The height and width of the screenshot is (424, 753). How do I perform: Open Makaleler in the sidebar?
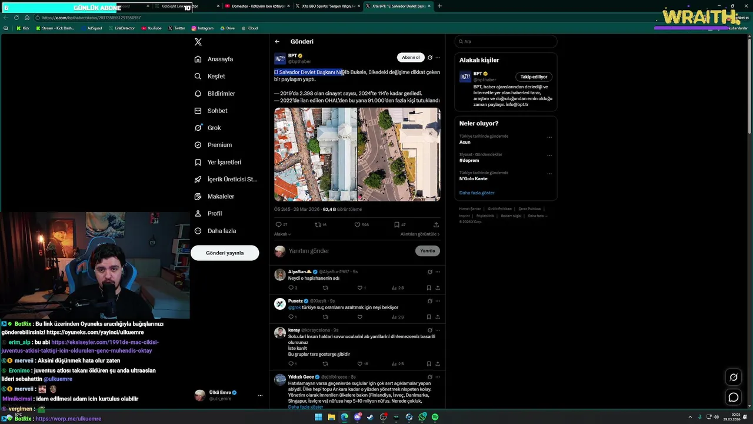pos(214,196)
